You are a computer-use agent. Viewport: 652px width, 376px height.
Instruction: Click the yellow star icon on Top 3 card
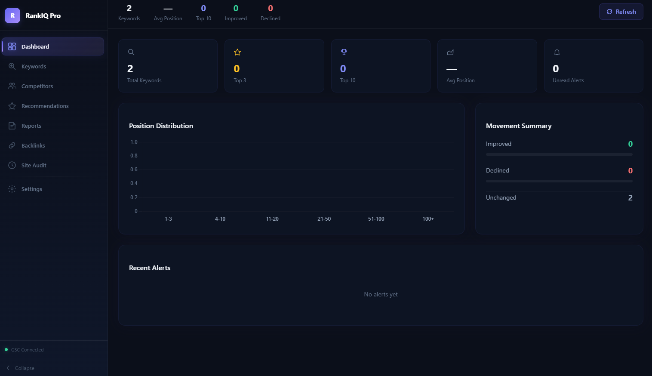click(x=237, y=52)
